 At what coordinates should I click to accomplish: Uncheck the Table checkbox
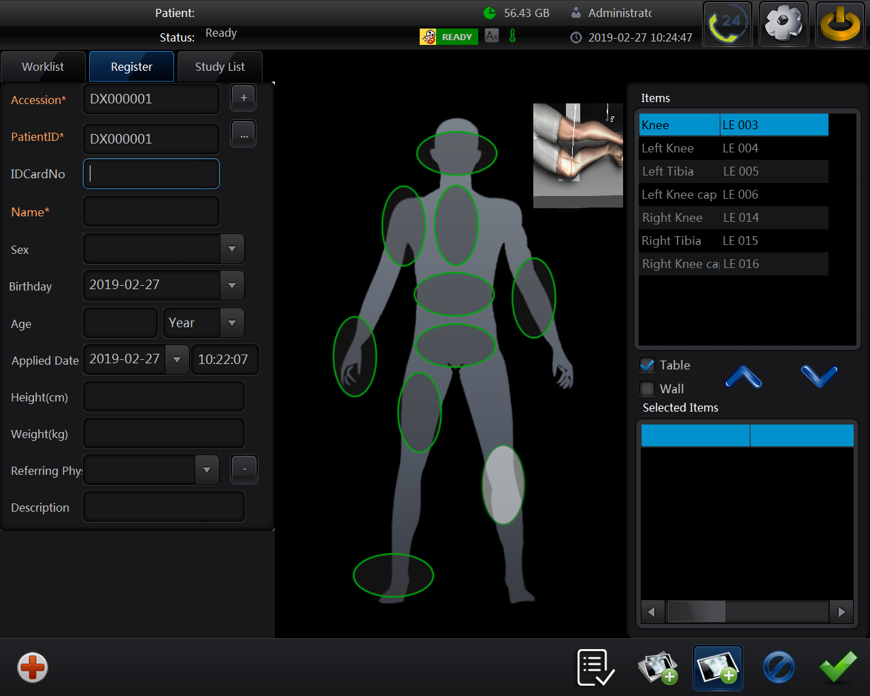tap(648, 365)
